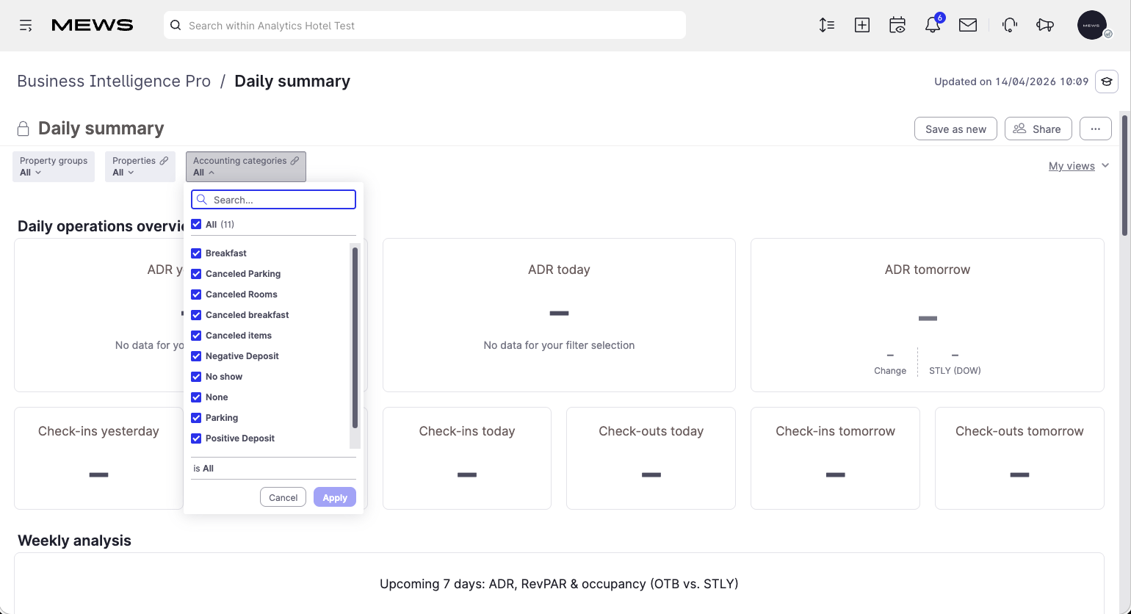The image size is (1131, 614).
Task: Open the calendar view icon
Action: [897, 25]
